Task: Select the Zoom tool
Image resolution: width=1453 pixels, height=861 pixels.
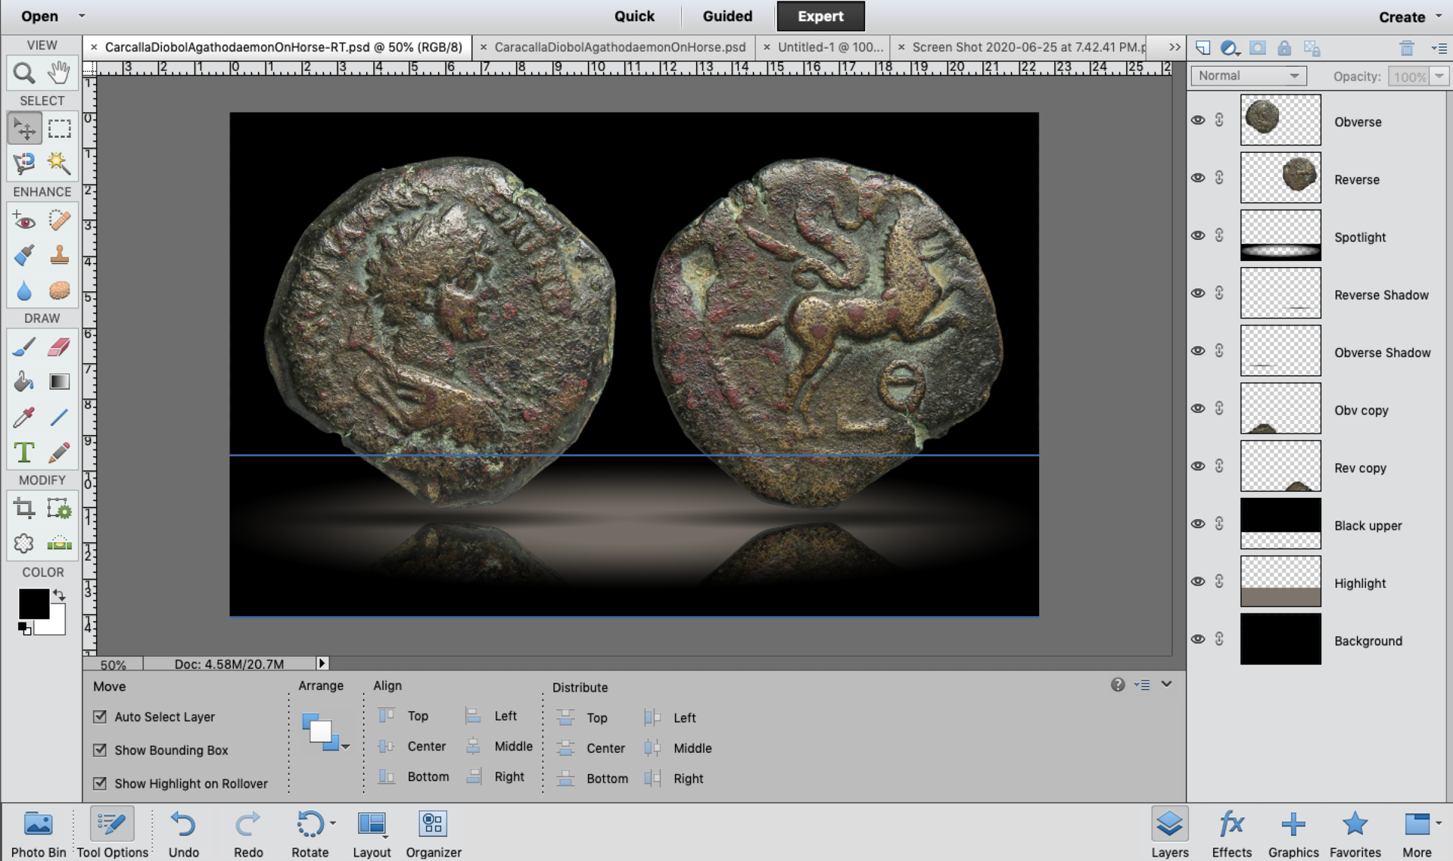Action: tap(23, 73)
